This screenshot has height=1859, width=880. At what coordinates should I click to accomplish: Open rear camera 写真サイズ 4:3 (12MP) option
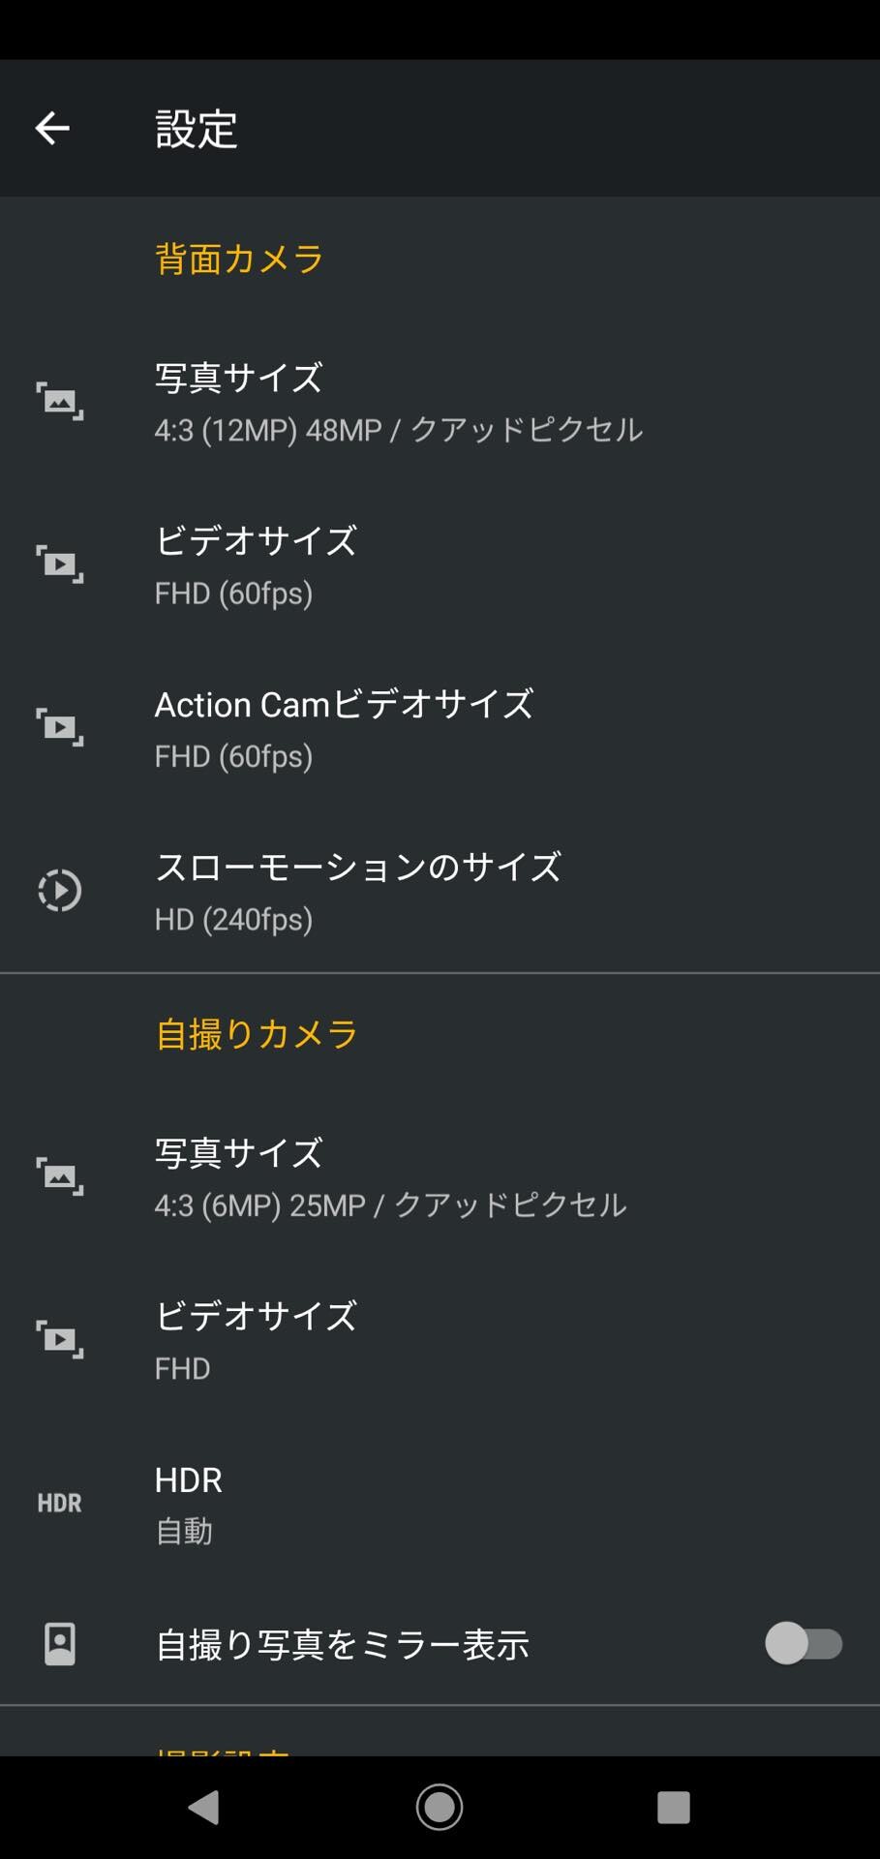tap(440, 402)
